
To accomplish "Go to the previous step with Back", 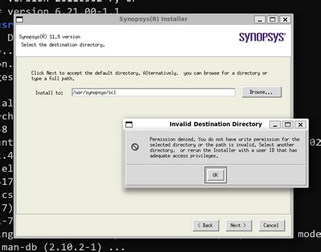I will coord(206,226).
